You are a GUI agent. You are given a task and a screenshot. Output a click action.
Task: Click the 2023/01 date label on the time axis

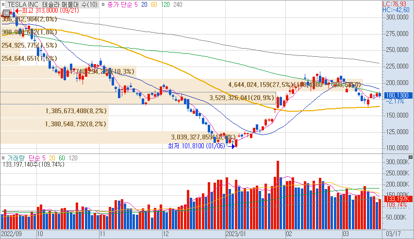(236, 234)
